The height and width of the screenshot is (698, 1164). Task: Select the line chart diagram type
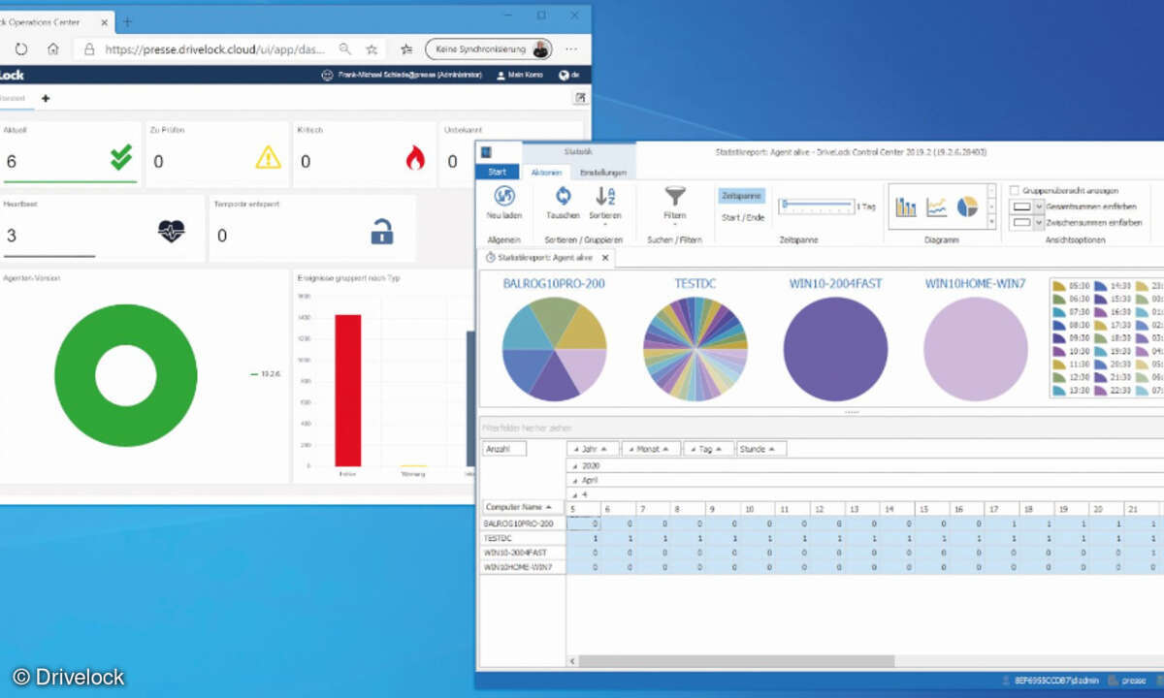tap(937, 206)
